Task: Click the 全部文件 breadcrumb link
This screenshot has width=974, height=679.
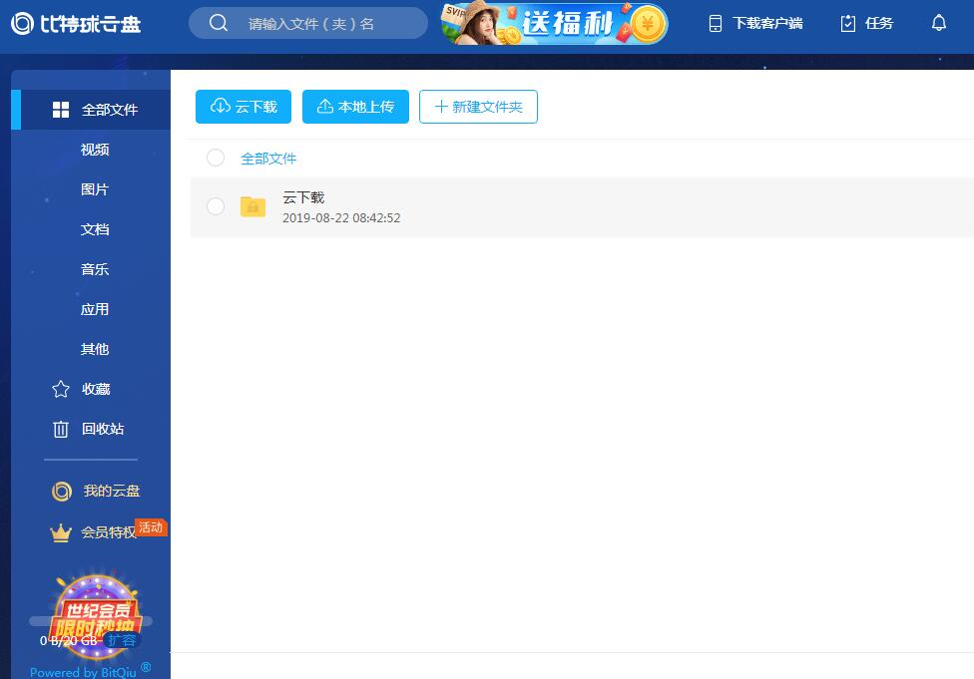Action: 268,159
